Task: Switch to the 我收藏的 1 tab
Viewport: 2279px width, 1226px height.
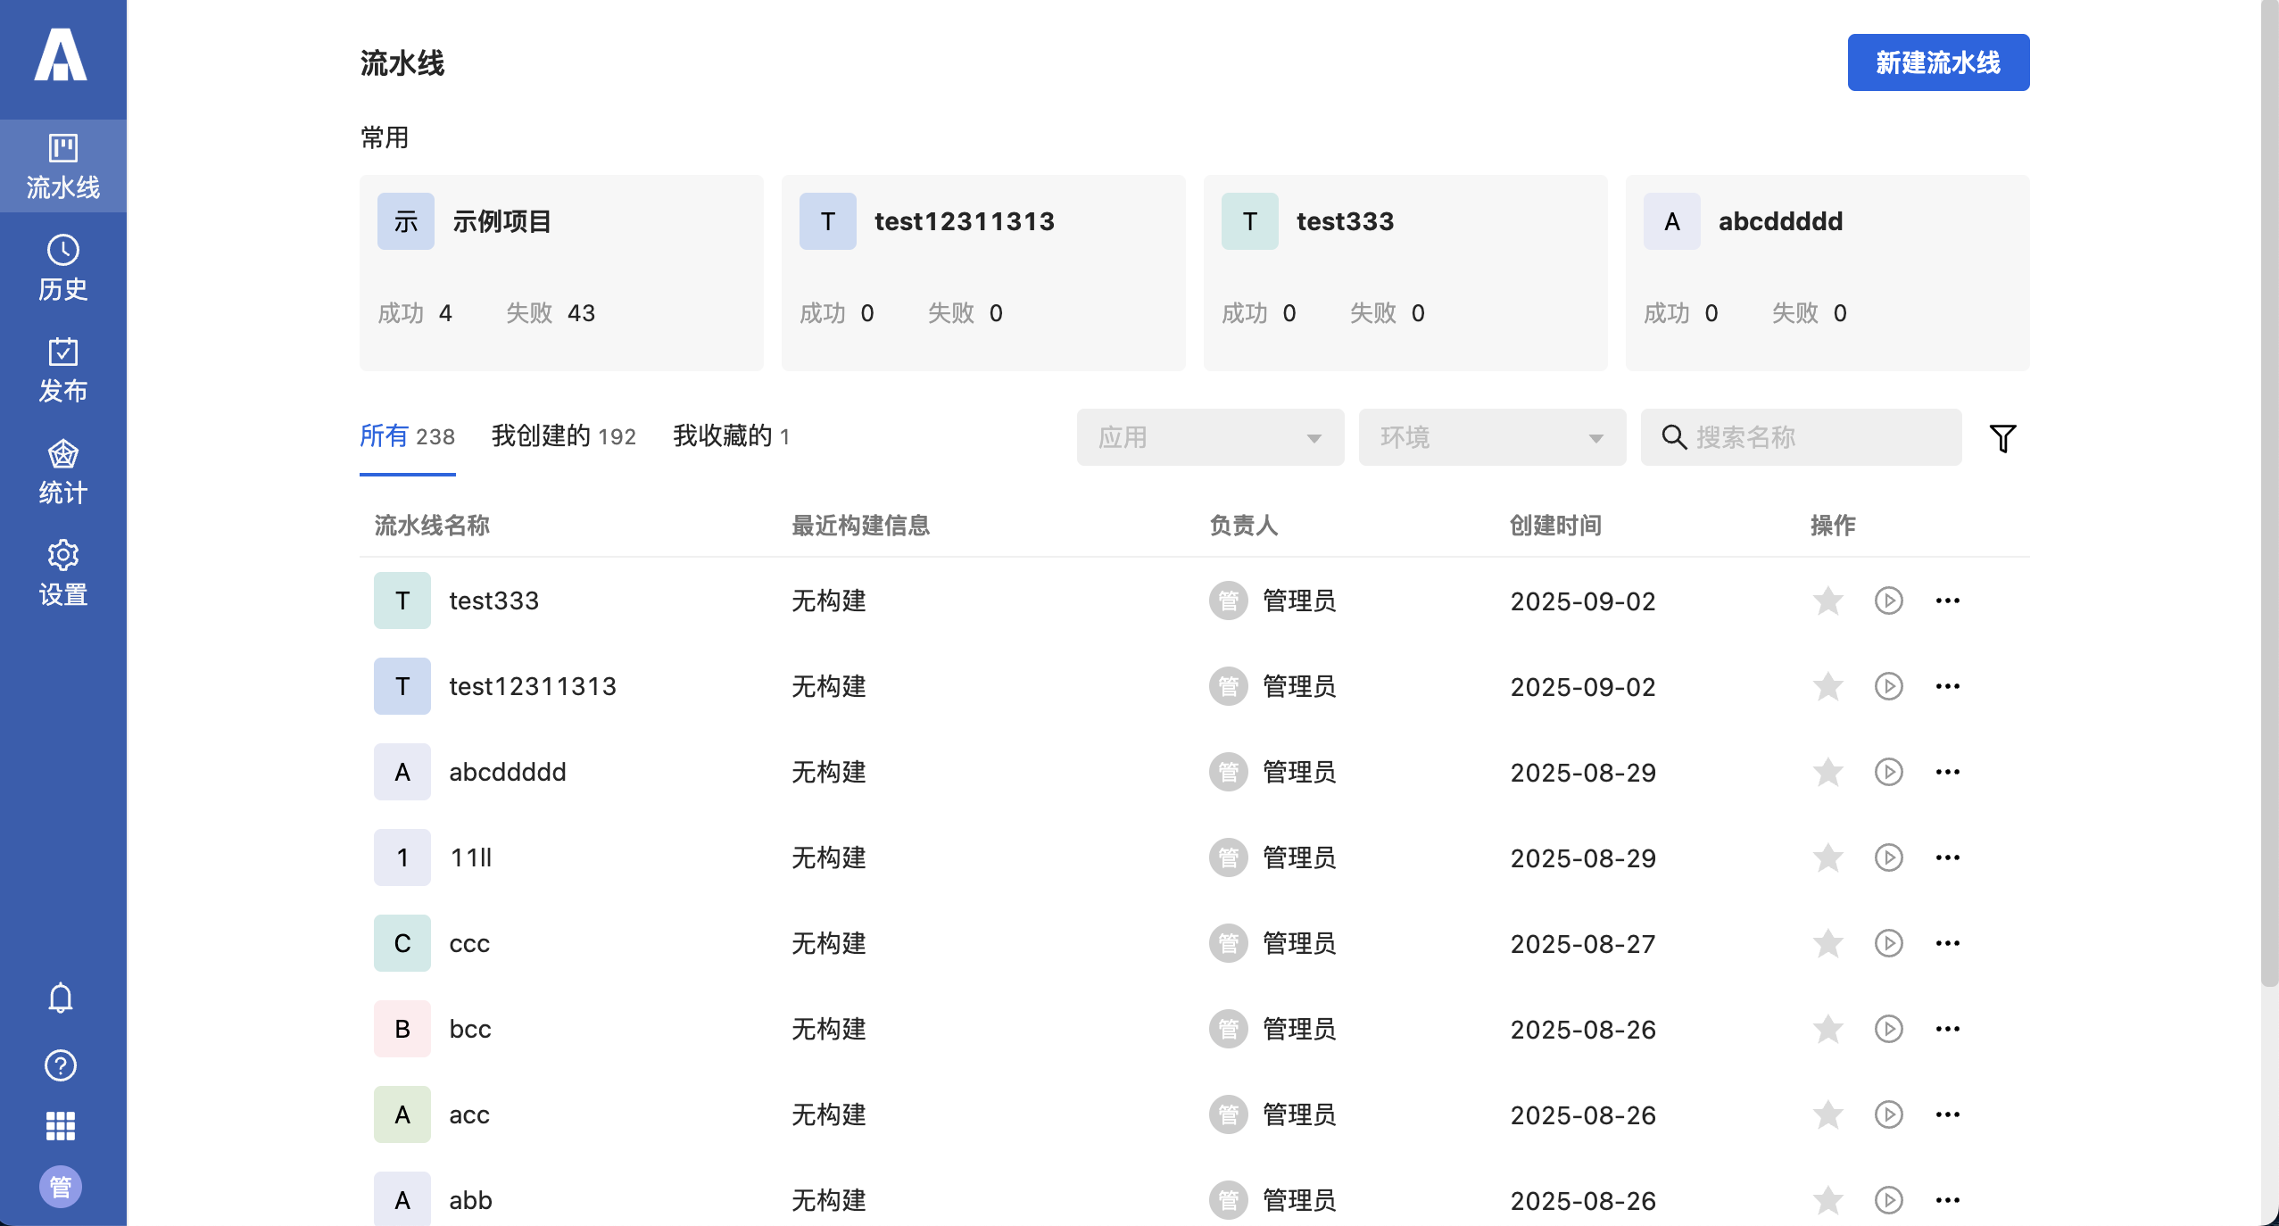Action: click(x=732, y=436)
